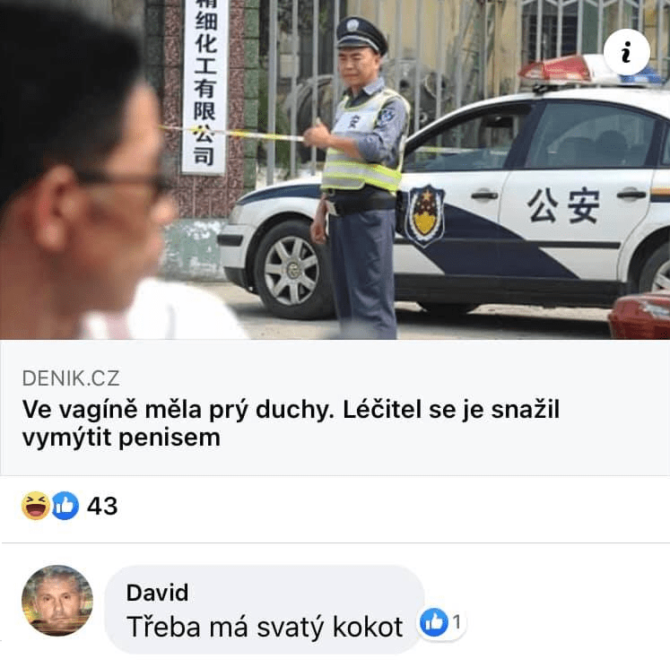Click the laughing Haha reaction emoji
The width and height of the screenshot is (670, 668).
tap(36, 506)
